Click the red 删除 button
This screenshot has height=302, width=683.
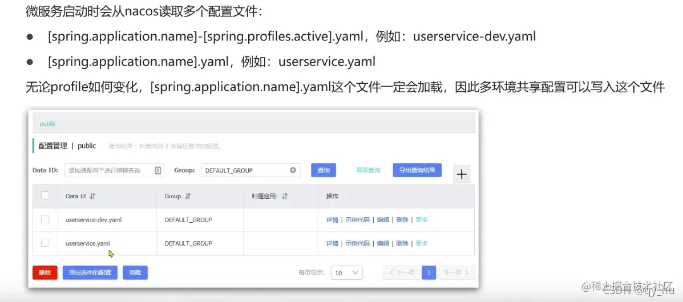(x=45, y=273)
